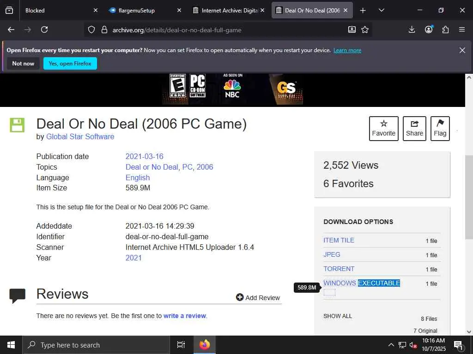Open a new browser tab

(x=363, y=11)
